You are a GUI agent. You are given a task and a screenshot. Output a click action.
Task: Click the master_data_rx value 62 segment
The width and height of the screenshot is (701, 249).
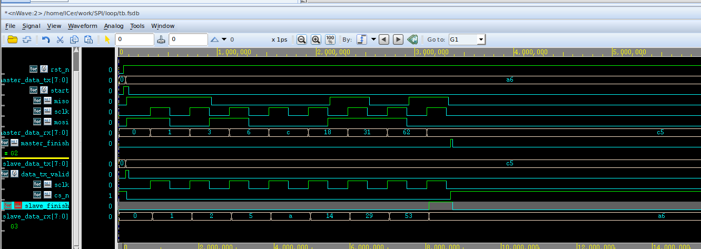point(407,133)
